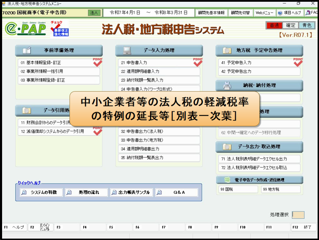
Task: Click the F12 終了 function key
Action: coord(303,227)
